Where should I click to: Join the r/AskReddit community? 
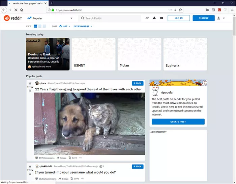pyautogui.click(x=138, y=167)
